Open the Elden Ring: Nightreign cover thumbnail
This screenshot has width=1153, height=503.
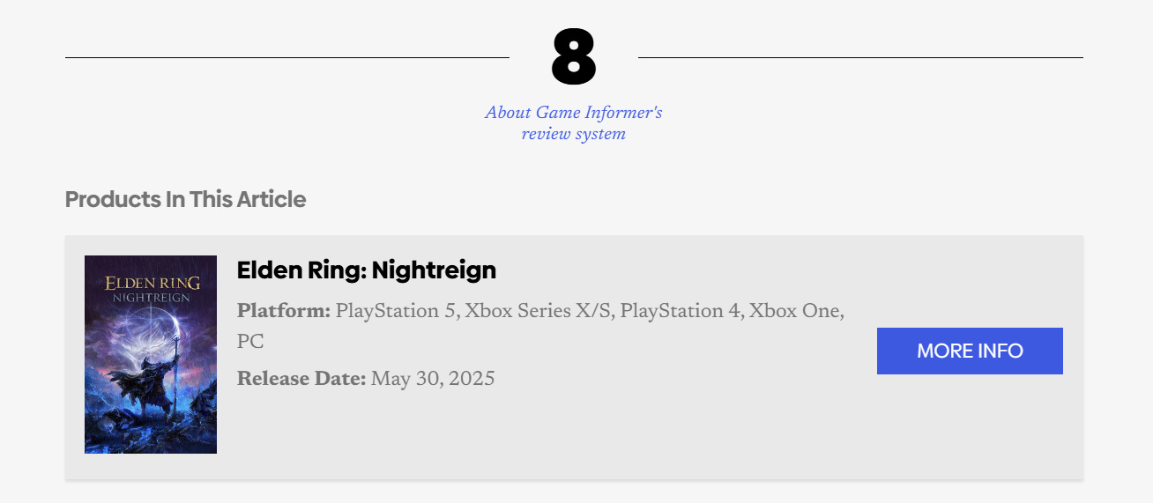click(151, 354)
